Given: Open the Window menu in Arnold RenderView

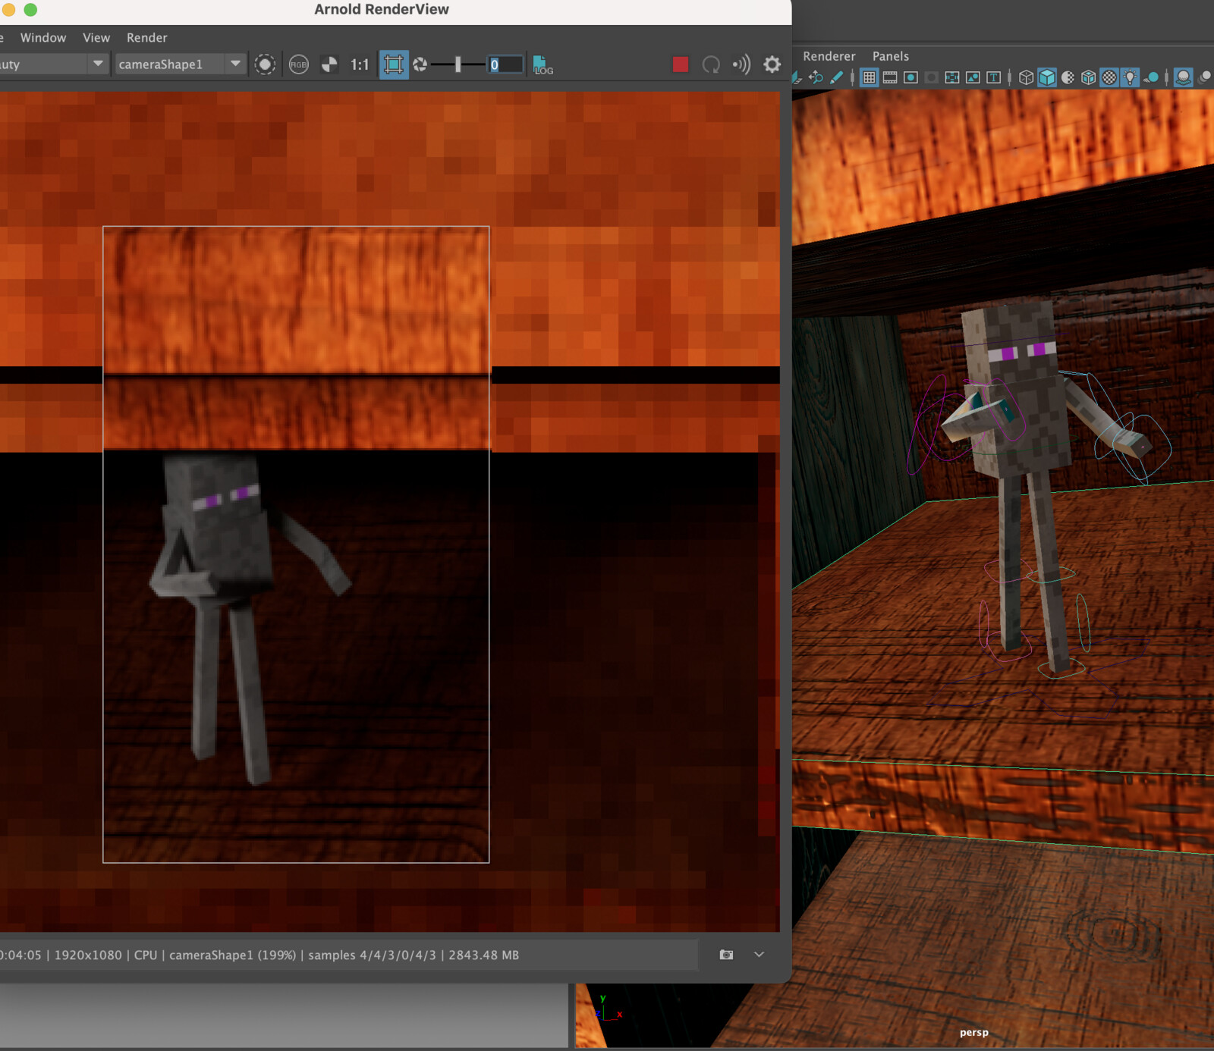Looking at the screenshot, I should click(42, 38).
